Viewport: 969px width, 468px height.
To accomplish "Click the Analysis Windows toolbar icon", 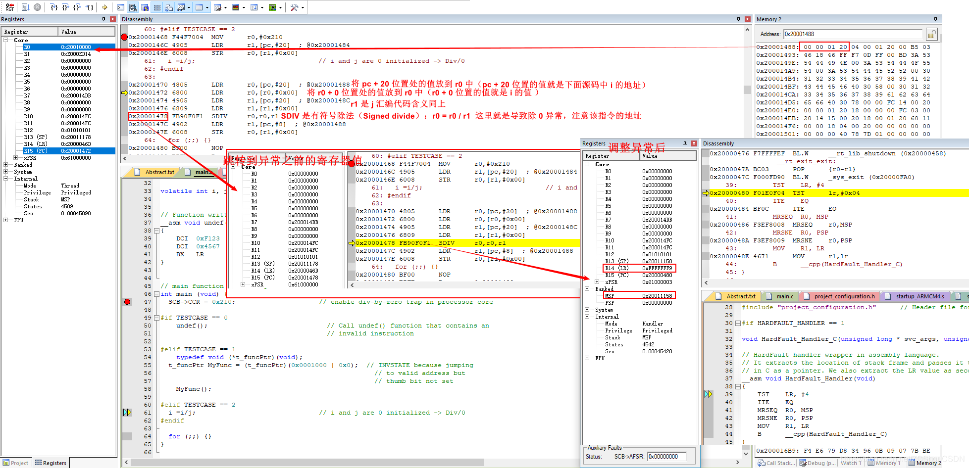I will coord(236,7).
